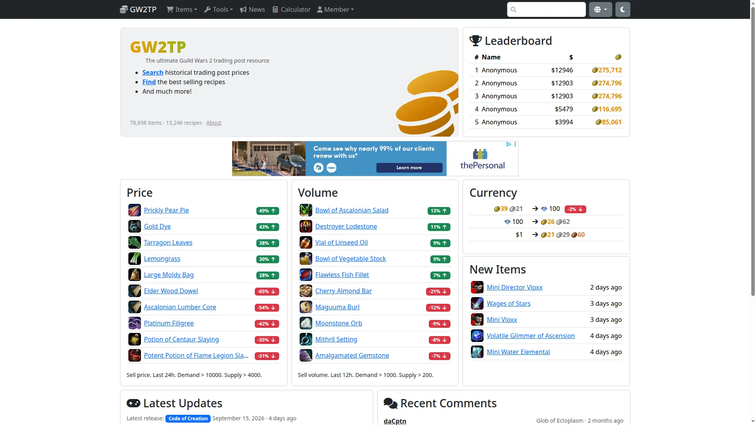This screenshot has width=756, height=425.
Task: Toggle dark mode with the moon button
Action: tap(623, 9)
